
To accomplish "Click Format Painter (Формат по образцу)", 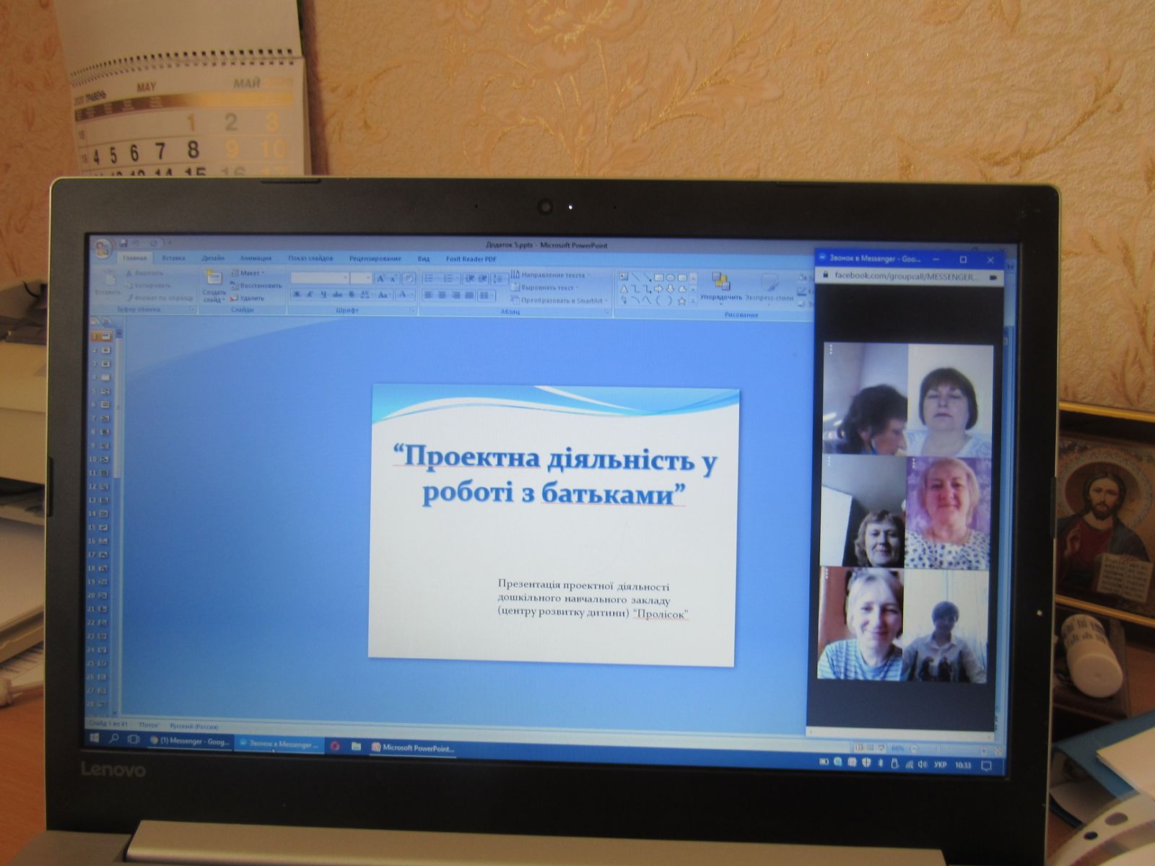I will [160, 297].
